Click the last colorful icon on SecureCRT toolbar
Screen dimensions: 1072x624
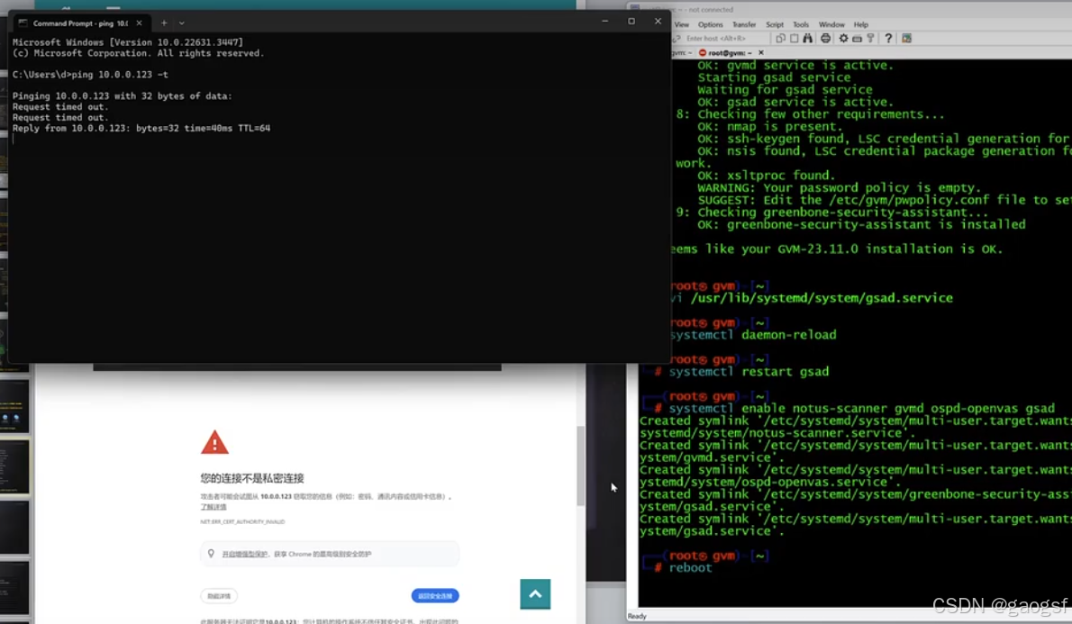pos(906,39)
